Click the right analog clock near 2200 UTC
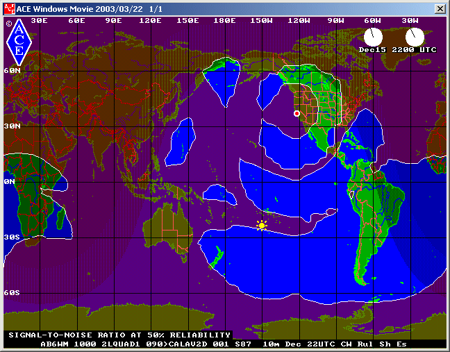 click(x=415, y=37)
